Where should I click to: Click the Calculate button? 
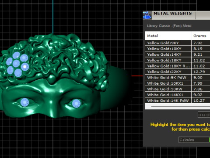194,140
